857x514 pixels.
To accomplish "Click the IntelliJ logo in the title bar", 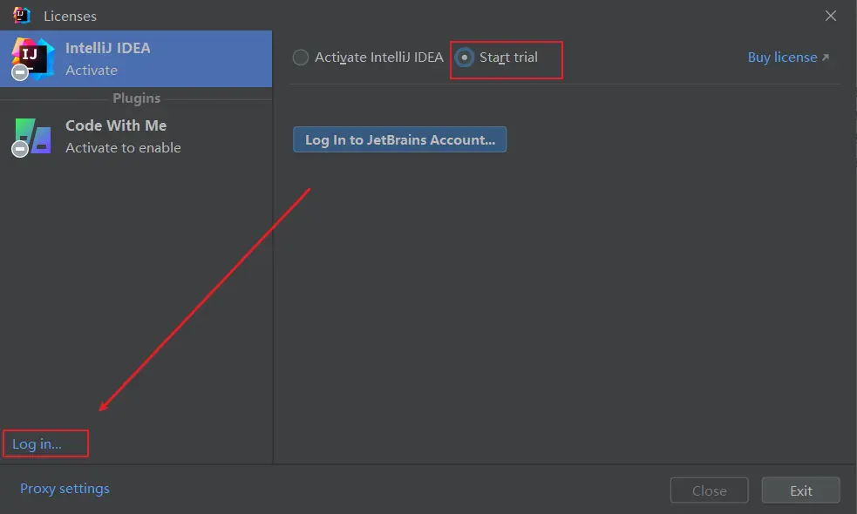I will [22, 15].
